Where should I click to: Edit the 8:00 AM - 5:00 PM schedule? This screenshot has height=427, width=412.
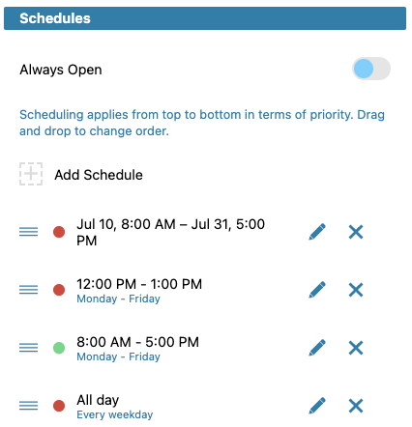317,348
